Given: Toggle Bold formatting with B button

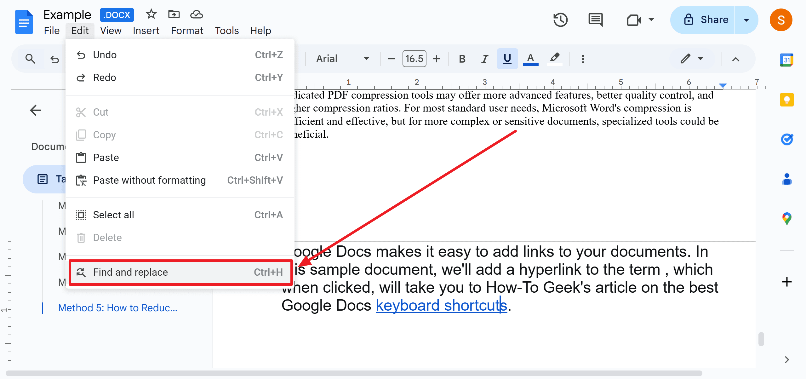Looking at the screenshot, I should pyautogui.click(x=462, y=59).
